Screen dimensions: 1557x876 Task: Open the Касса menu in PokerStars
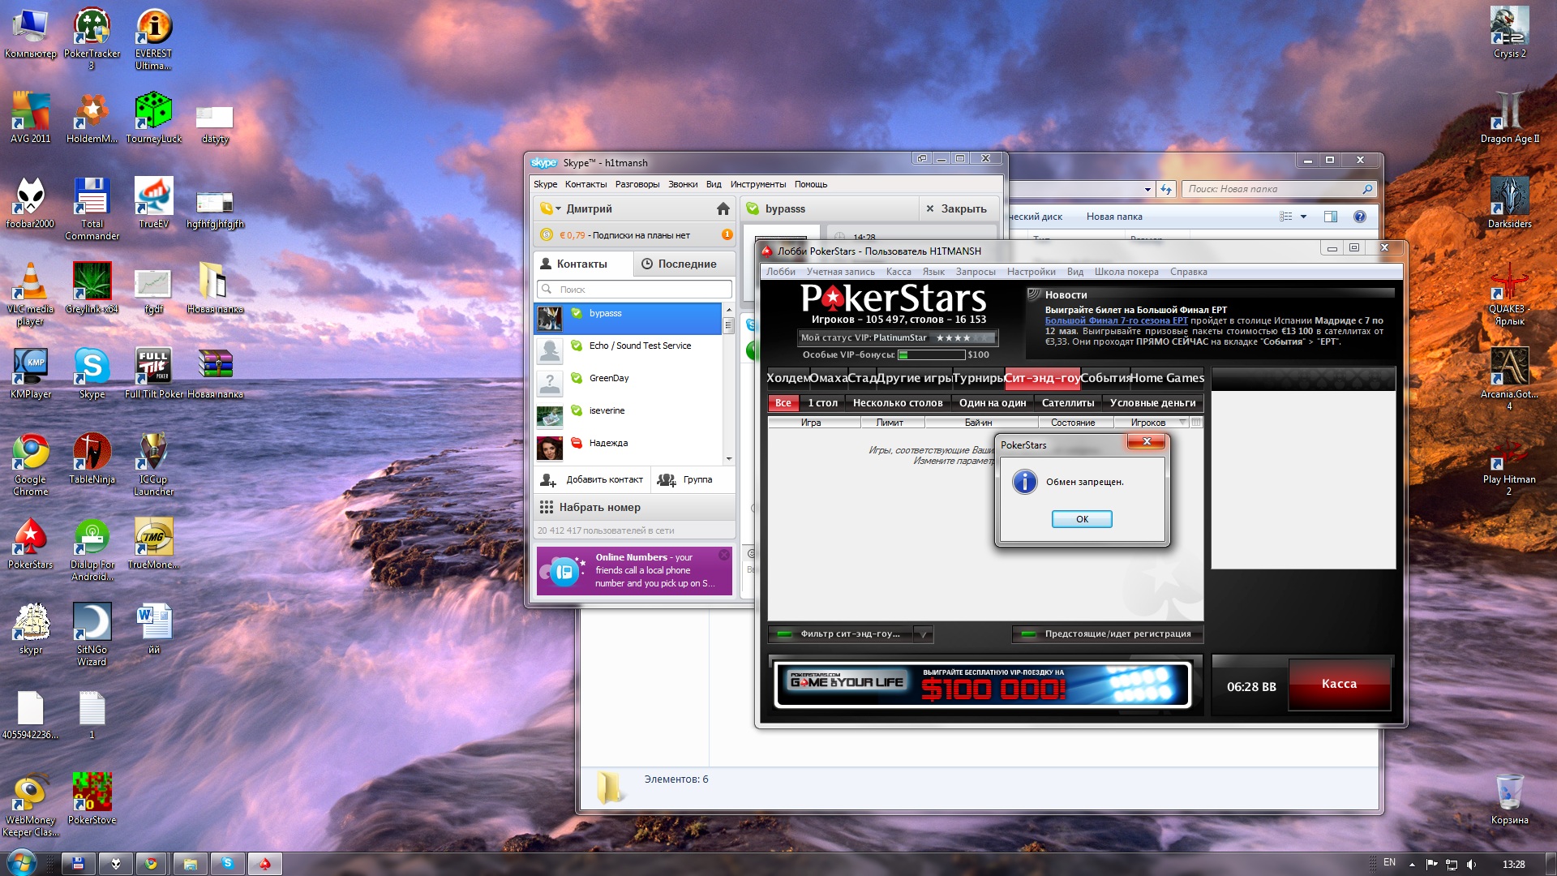898,272
